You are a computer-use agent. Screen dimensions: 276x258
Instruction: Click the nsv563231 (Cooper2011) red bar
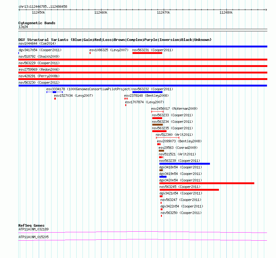[147, 53]
